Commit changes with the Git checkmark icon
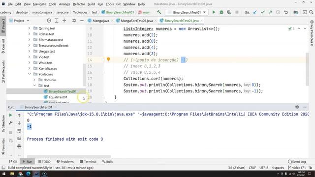 point(262,12)
